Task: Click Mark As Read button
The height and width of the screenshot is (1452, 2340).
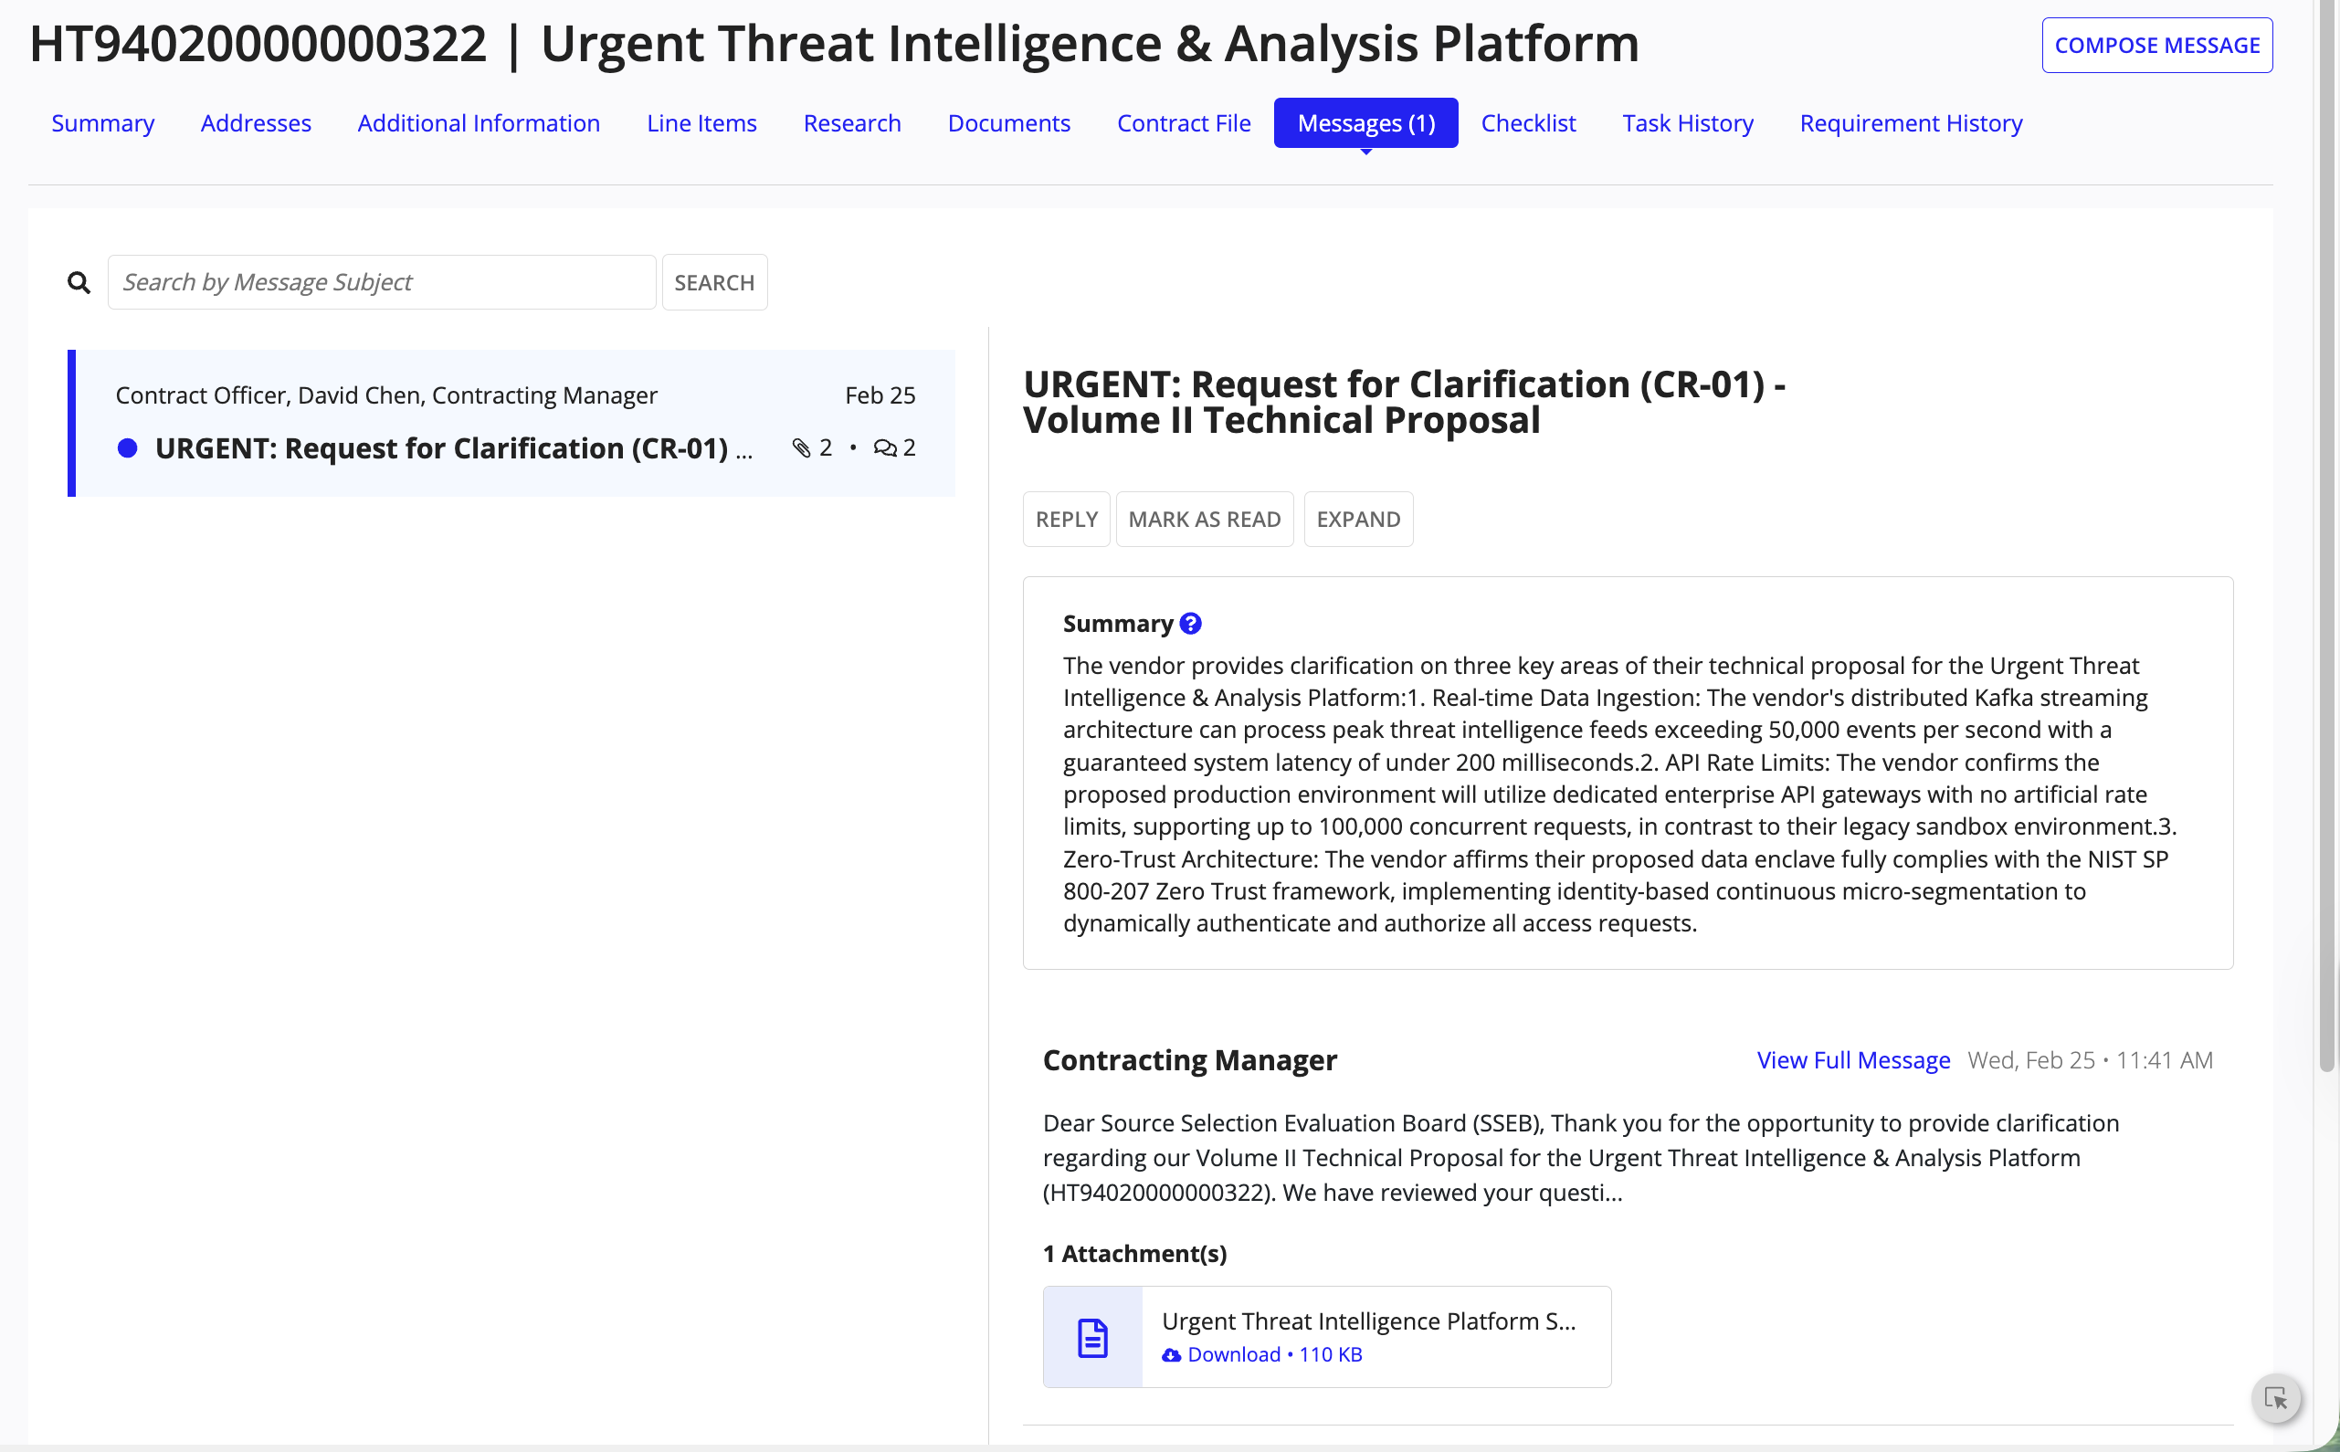Action: 1204,520
